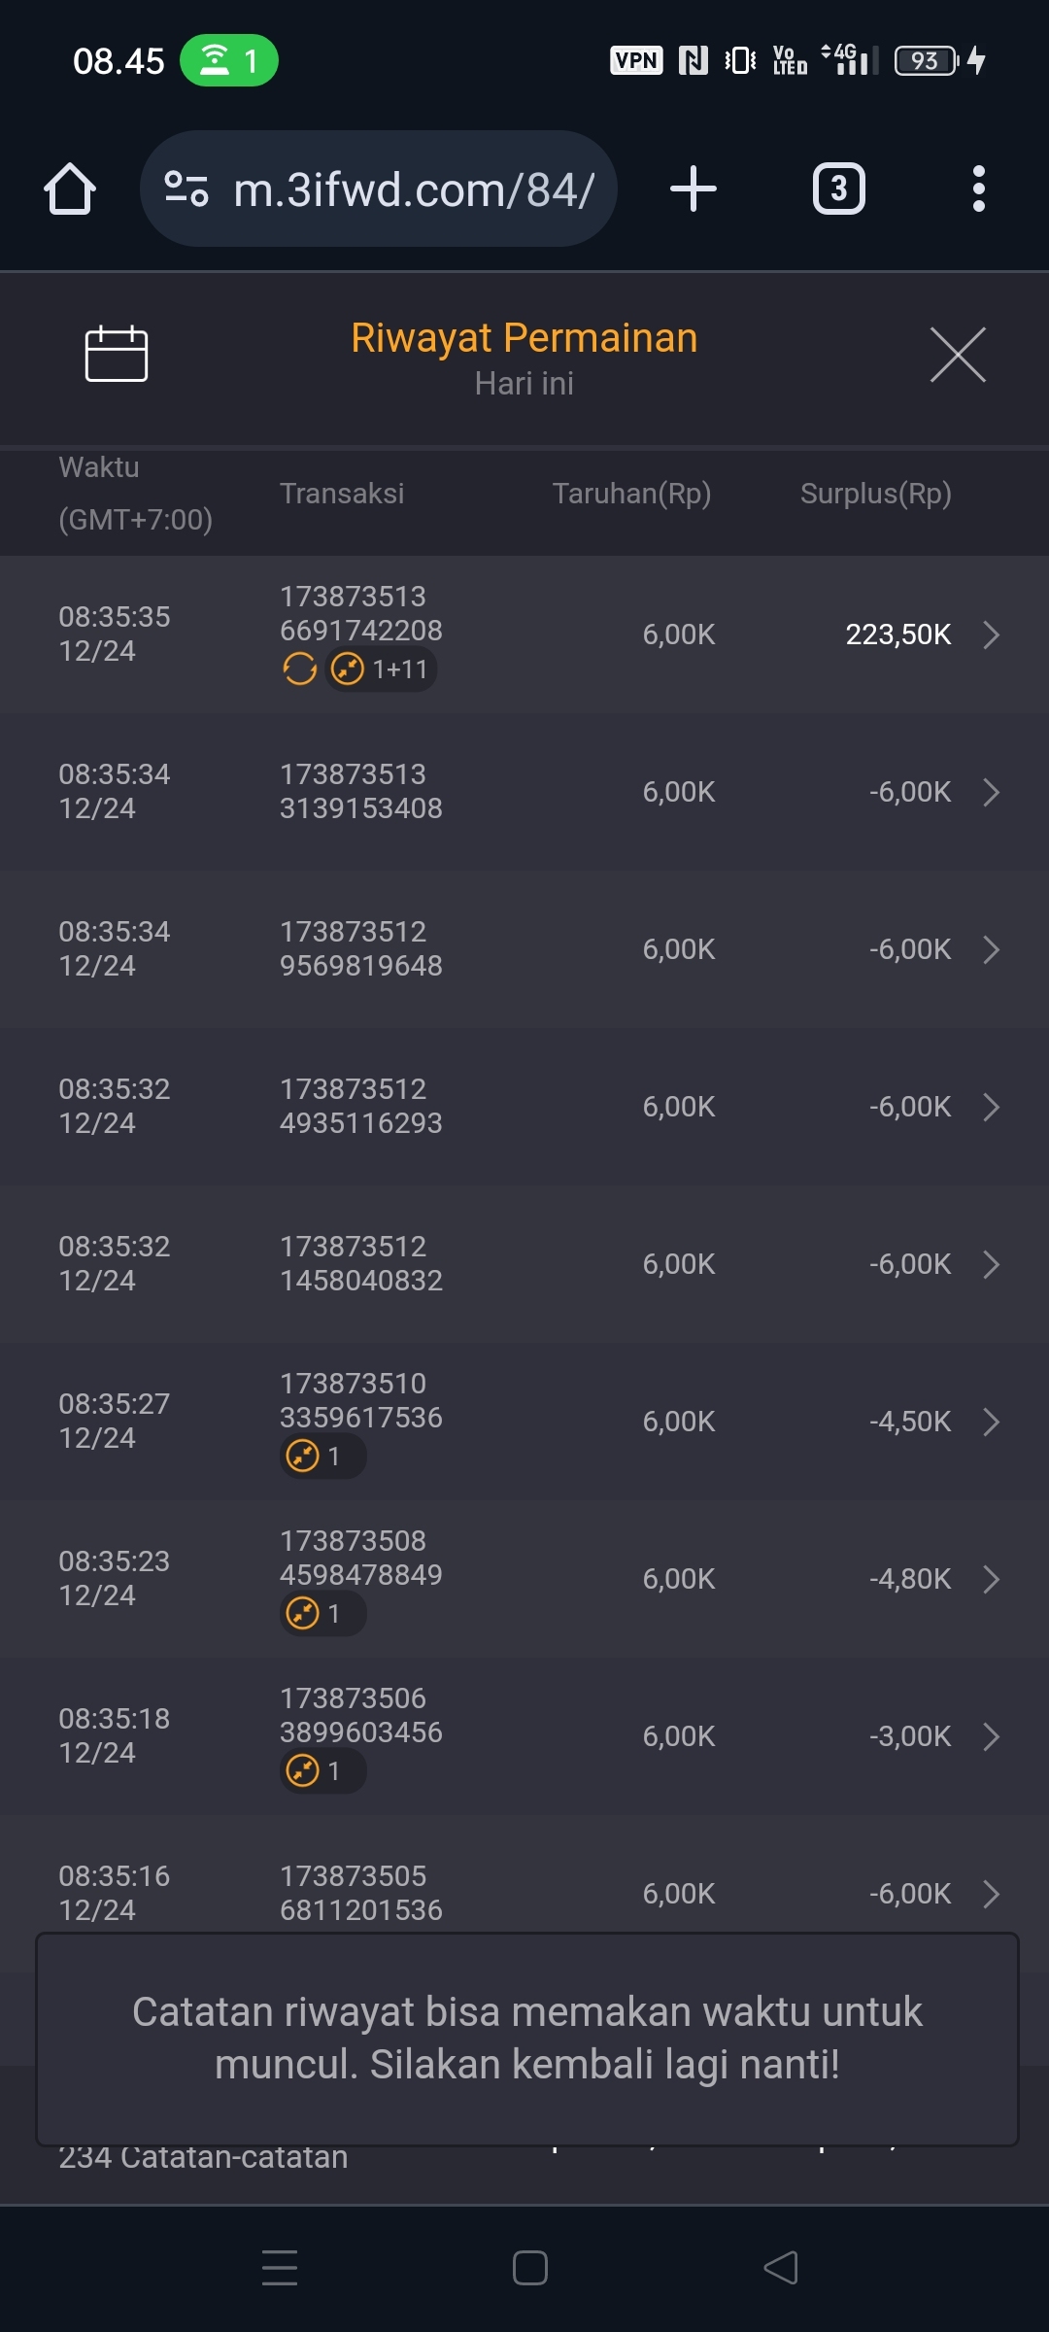Tap the Android recent apps menu button
Screen dimensions: 1049x2332
[280, 2268]
